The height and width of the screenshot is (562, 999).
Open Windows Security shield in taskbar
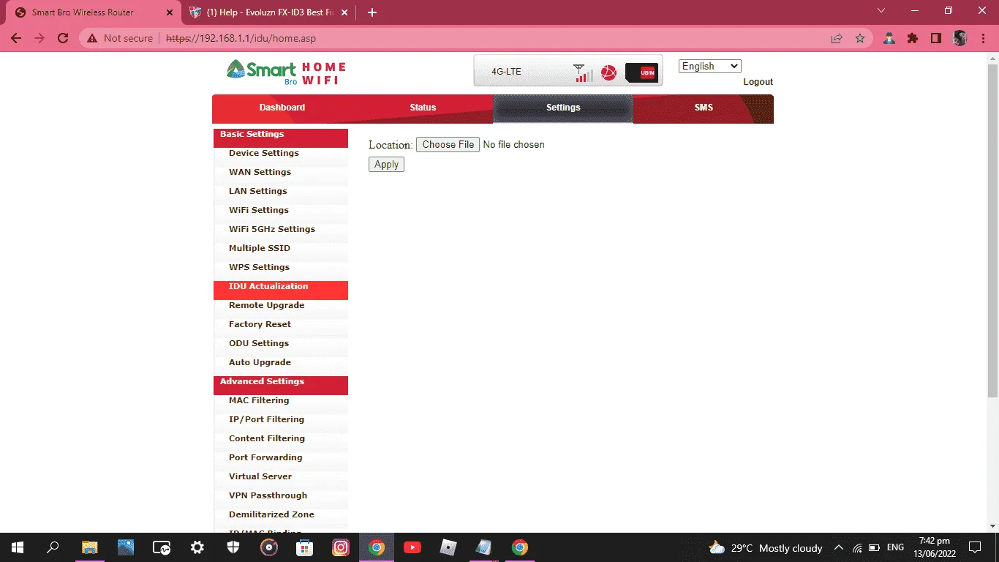click(x=233, y=547)
